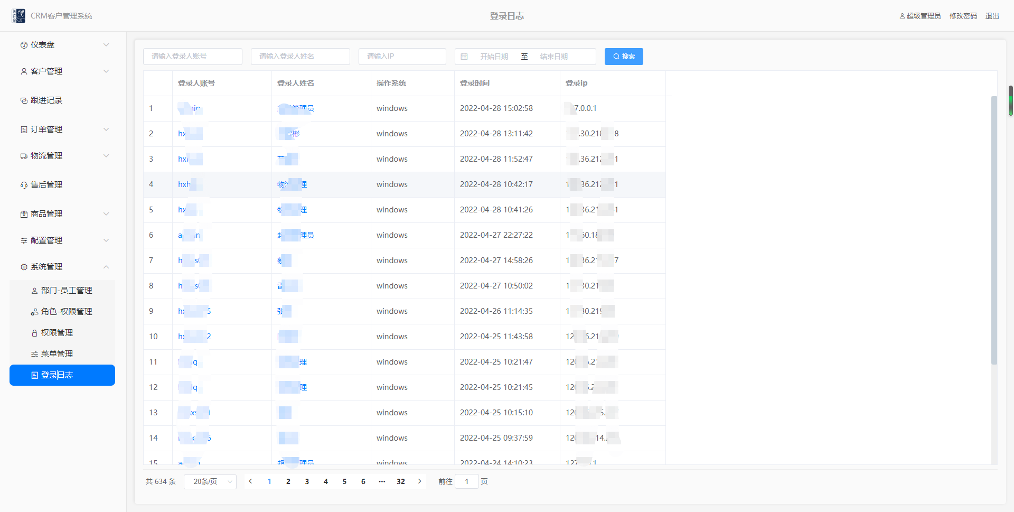Click the 修改密码 link
The width and height of the screenshot is (1014, 512).
[x=963, y=16]
